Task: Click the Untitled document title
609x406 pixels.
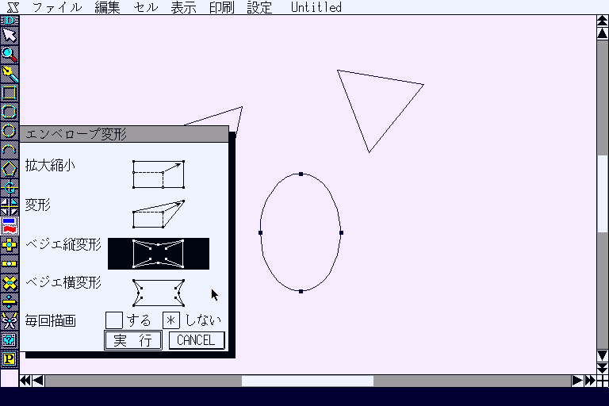Action: tap(316, 7)
